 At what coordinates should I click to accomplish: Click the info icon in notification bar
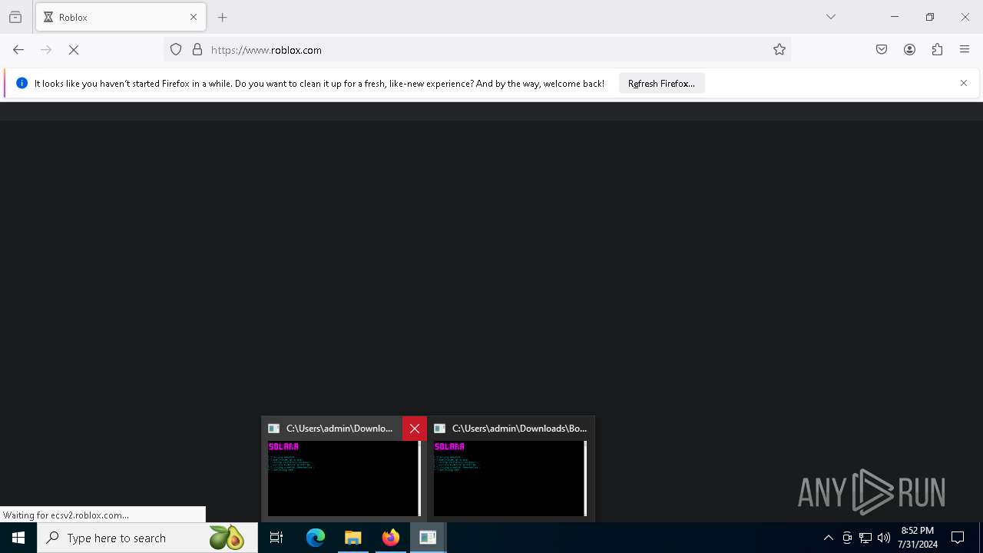(22, 83)
